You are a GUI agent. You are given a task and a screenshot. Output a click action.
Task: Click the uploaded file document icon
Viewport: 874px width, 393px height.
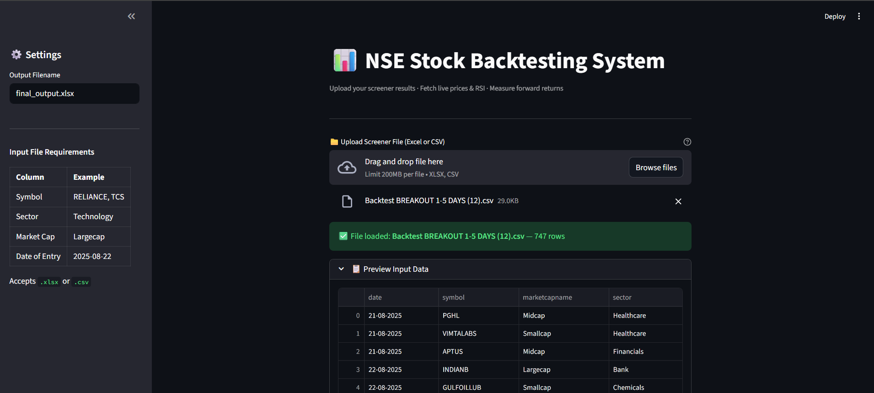tap(347, 201)
